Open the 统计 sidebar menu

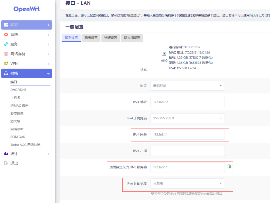coord(27,154)
